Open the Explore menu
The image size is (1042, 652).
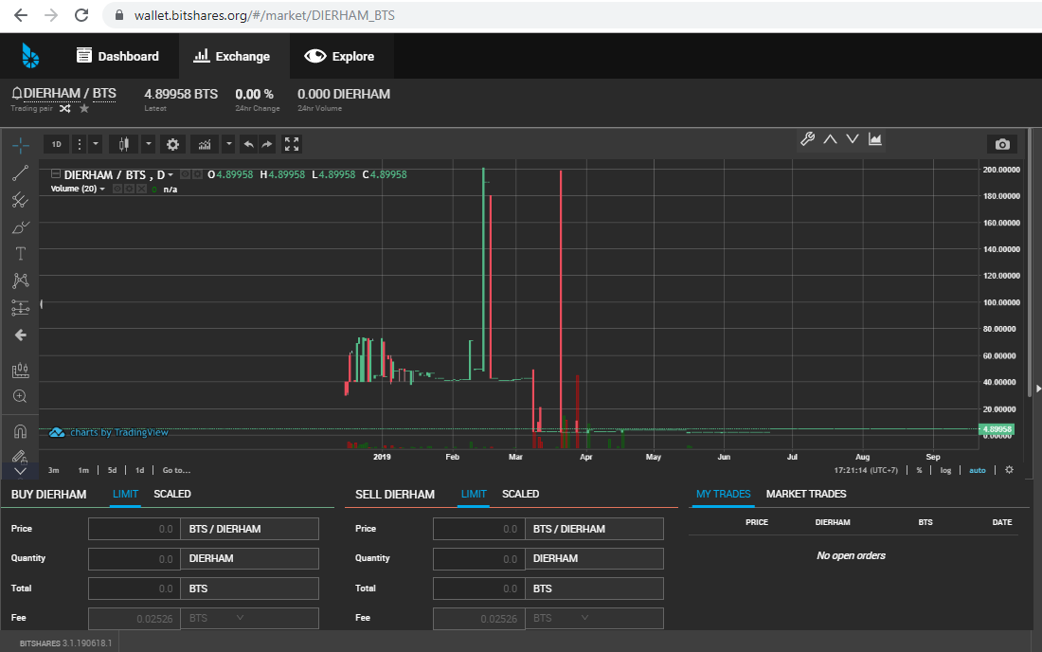coord(341,56)
